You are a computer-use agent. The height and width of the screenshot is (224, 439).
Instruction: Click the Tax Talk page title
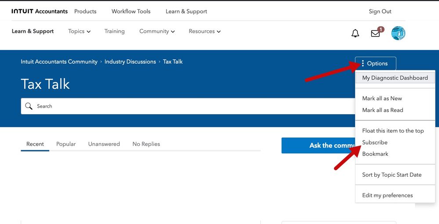tap(45, 84)
